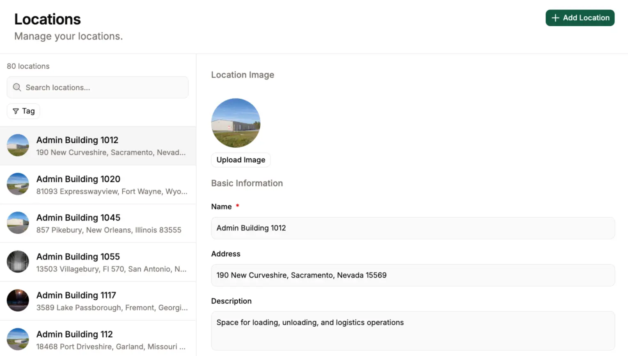
Task: Open the Tag filter dropdown
Action: (23, 111)
